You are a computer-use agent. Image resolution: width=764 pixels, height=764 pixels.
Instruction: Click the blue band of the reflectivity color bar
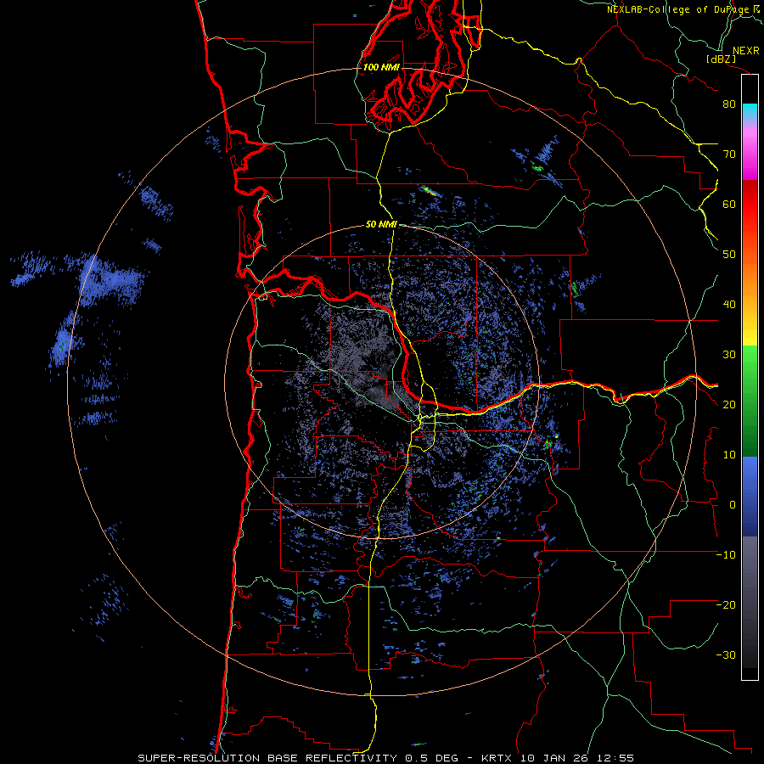750,497
